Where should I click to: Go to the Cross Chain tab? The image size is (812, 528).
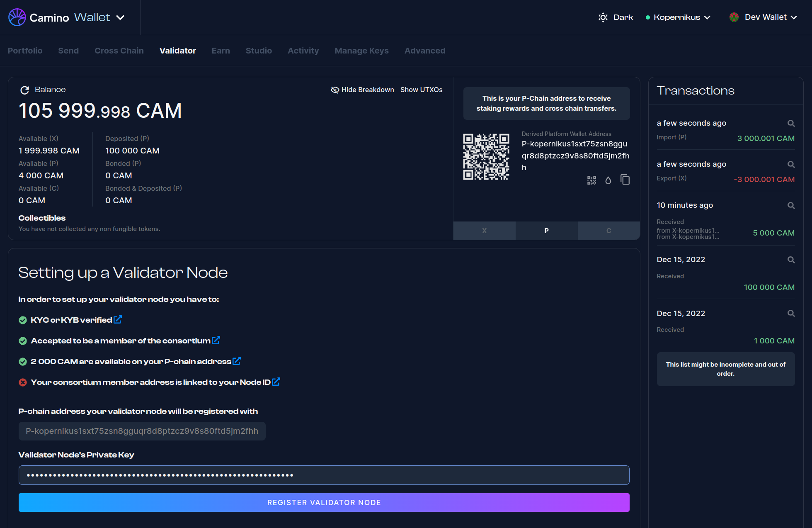click(x=119, y=51)
